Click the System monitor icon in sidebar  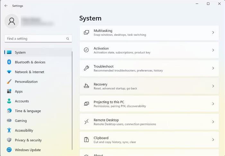[9, 52]
